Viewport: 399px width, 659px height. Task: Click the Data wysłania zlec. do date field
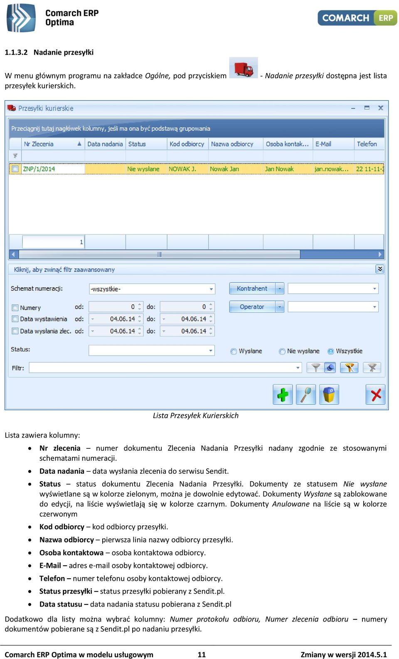[187, 331]
